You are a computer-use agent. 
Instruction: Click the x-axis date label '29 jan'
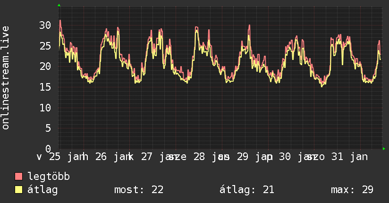click(254, 157)
